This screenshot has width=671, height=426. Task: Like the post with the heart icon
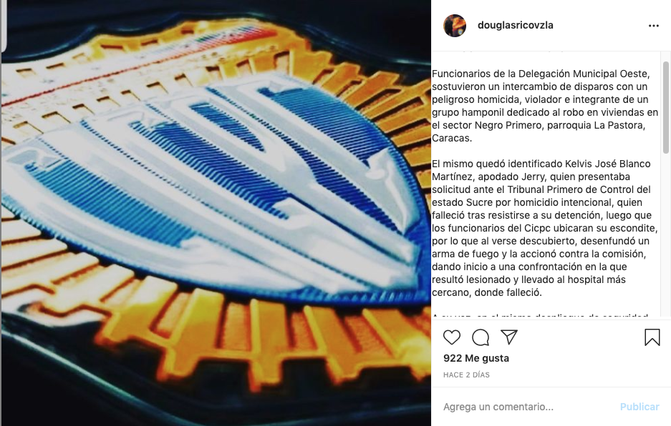pos(451,337)
